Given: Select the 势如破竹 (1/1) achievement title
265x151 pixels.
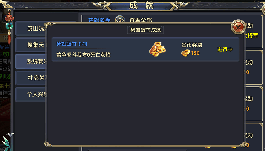Looking at the screenshot, I should (x=72, y=44).
